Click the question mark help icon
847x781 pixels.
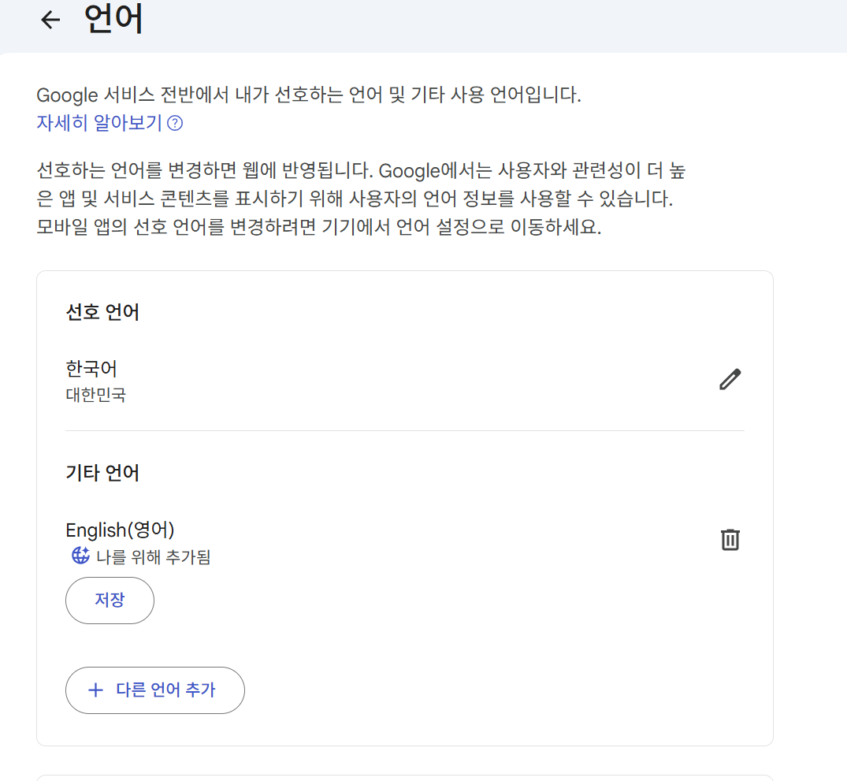175,124
